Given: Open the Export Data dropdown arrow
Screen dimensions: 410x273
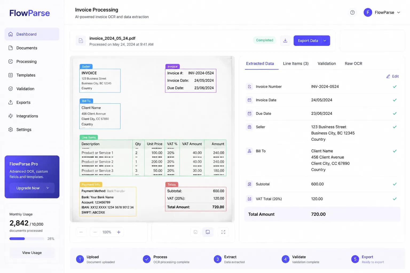Looking at the screenshot, I should (325, 41).
